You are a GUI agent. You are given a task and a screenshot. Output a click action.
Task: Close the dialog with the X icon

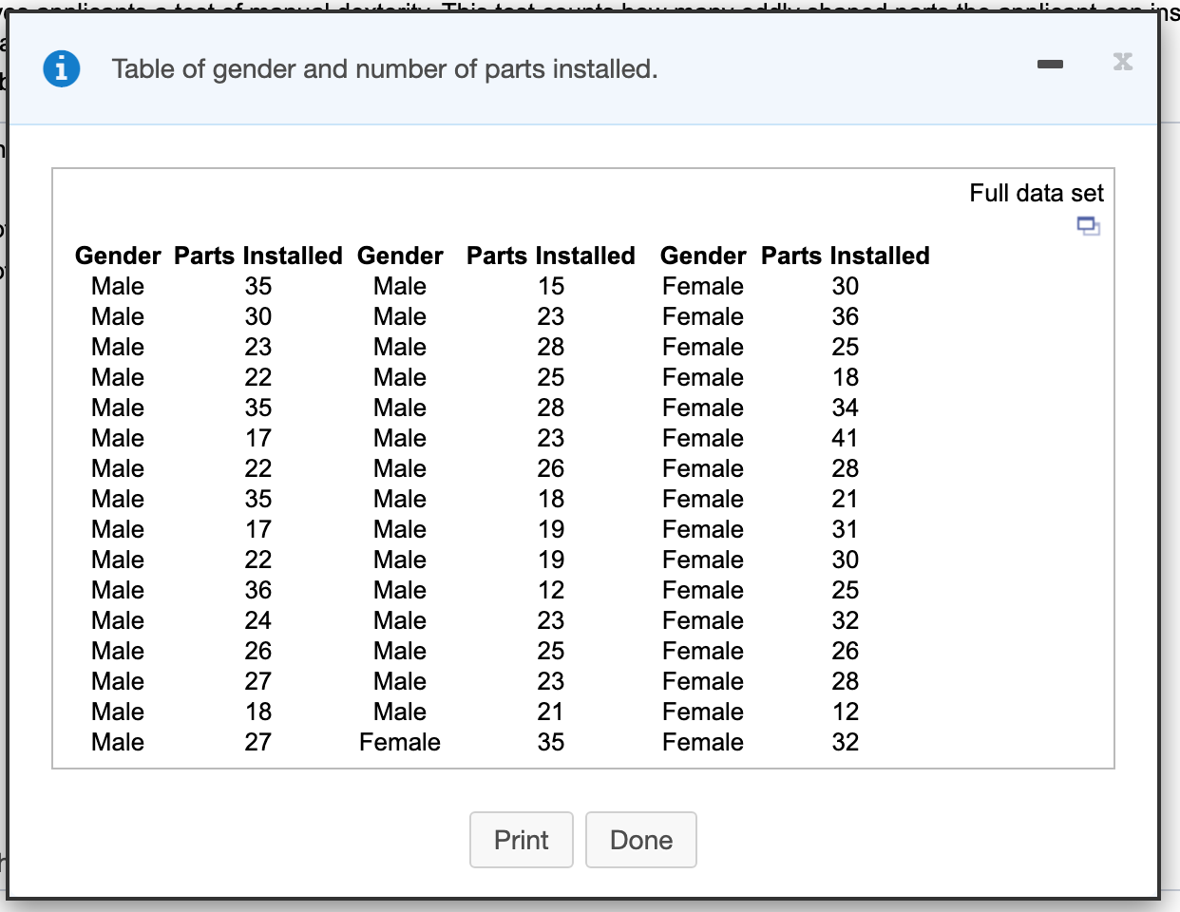(1123, 62)
